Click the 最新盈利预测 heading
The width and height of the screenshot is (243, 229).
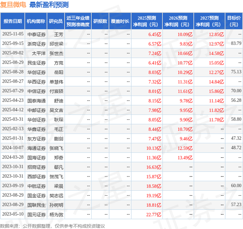[49, 5]
